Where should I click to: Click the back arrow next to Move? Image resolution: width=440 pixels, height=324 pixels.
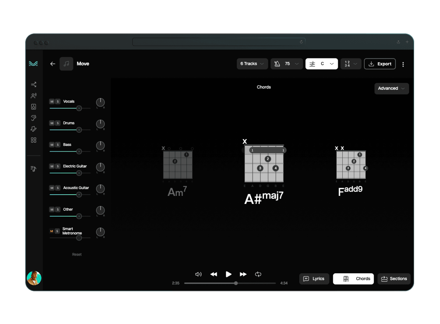pos(53,64)
